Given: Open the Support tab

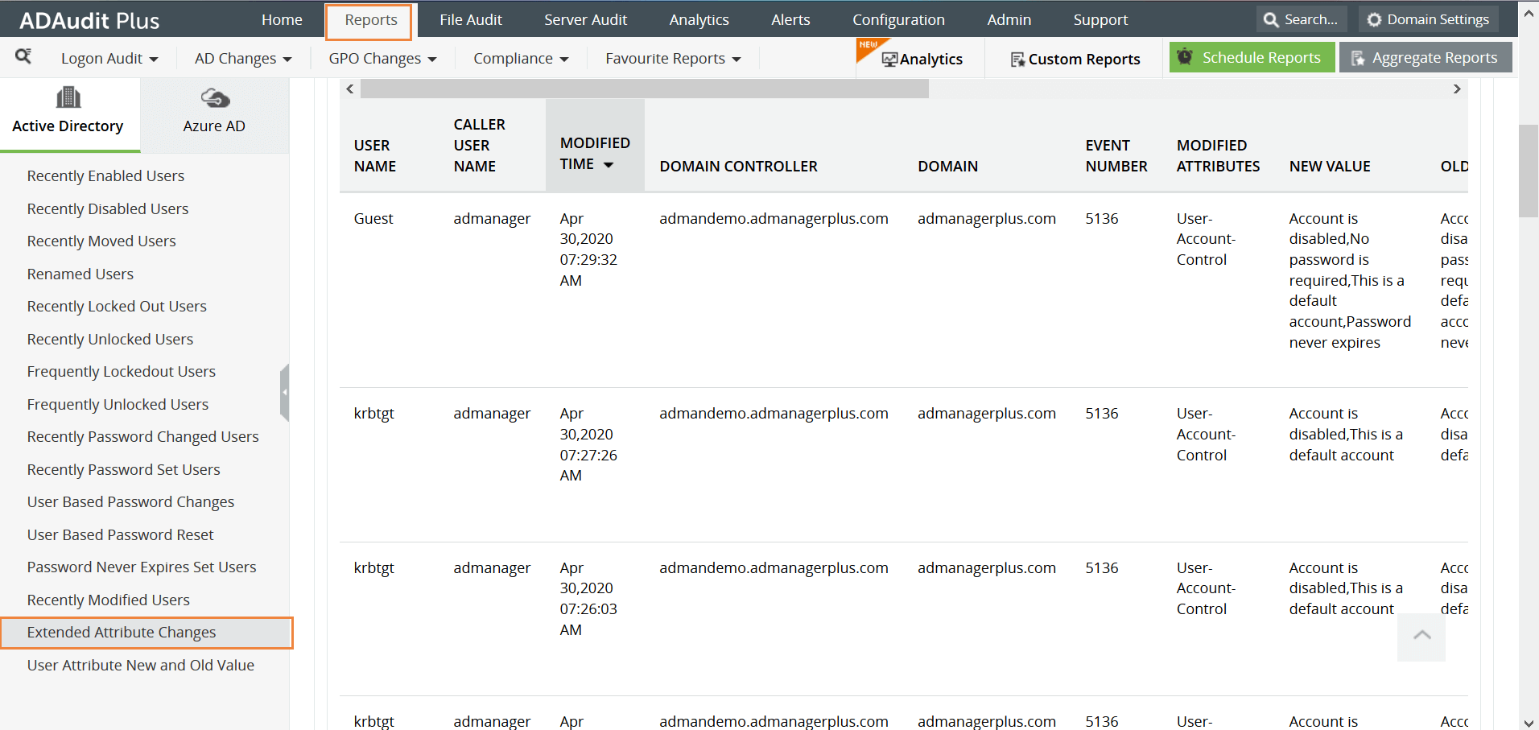Looking at the screenshot, I should tap(1100, 19).
